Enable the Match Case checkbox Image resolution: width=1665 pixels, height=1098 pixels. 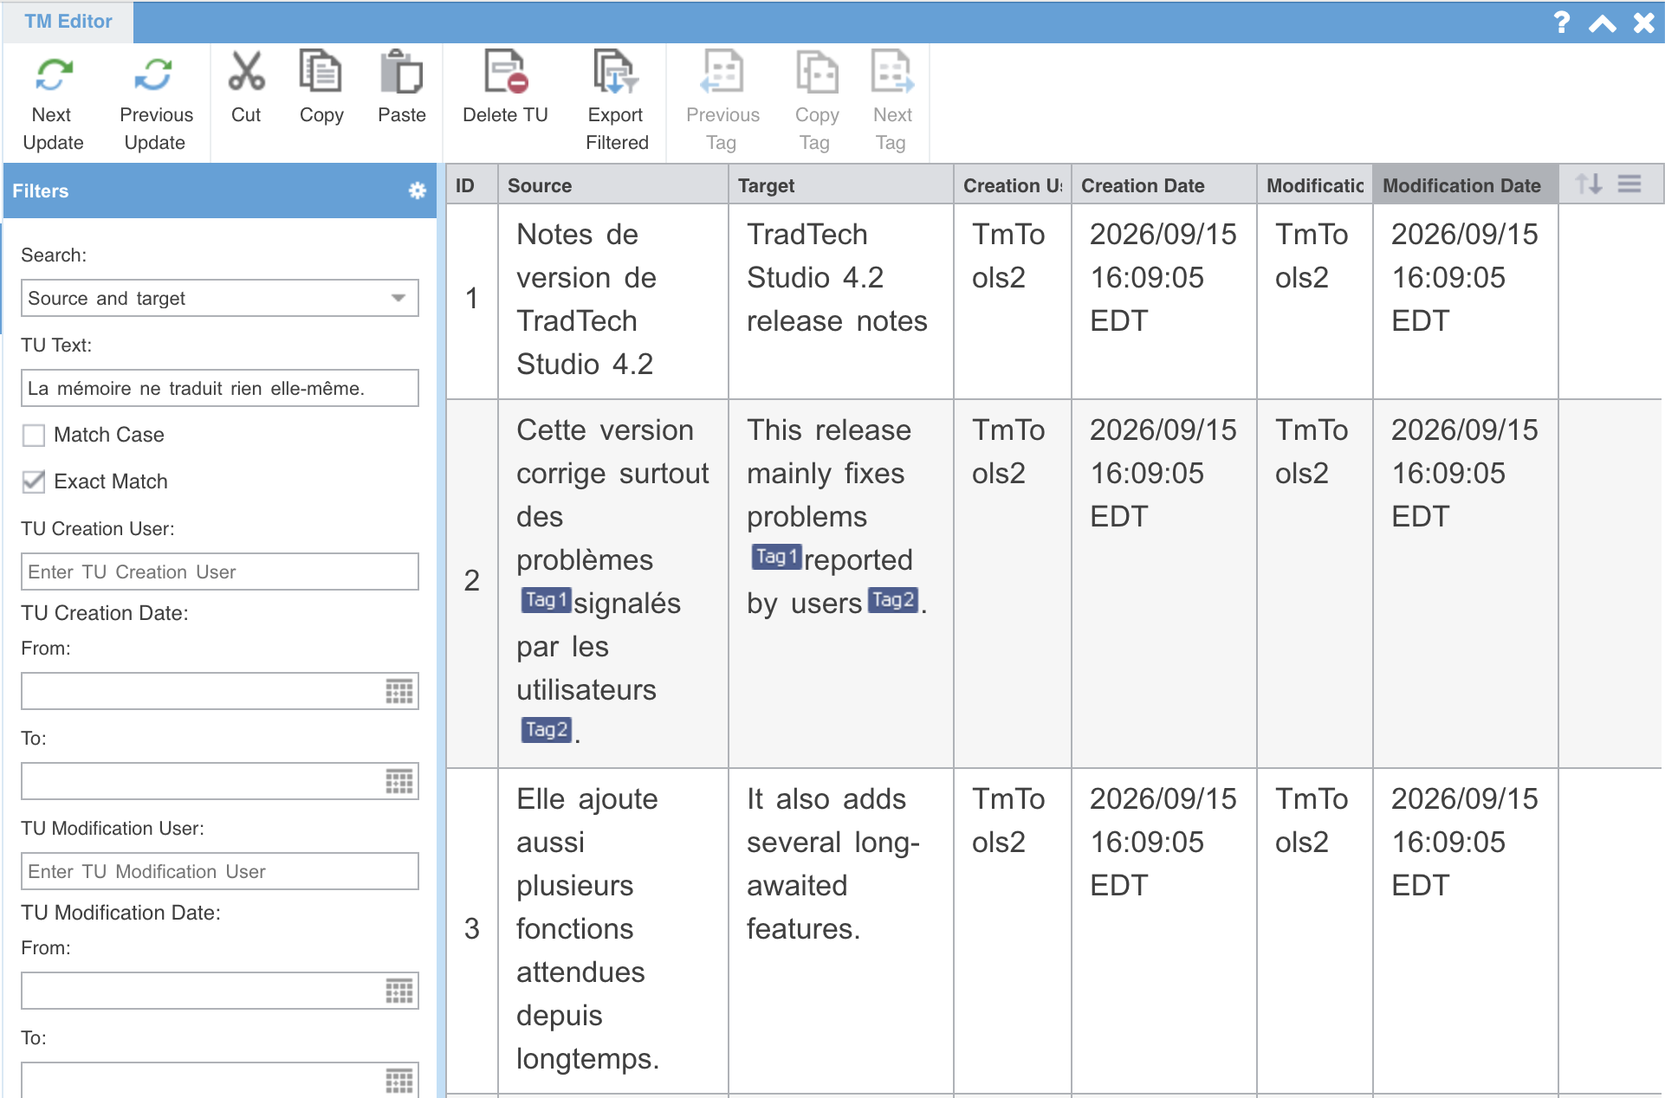(34, 435)
